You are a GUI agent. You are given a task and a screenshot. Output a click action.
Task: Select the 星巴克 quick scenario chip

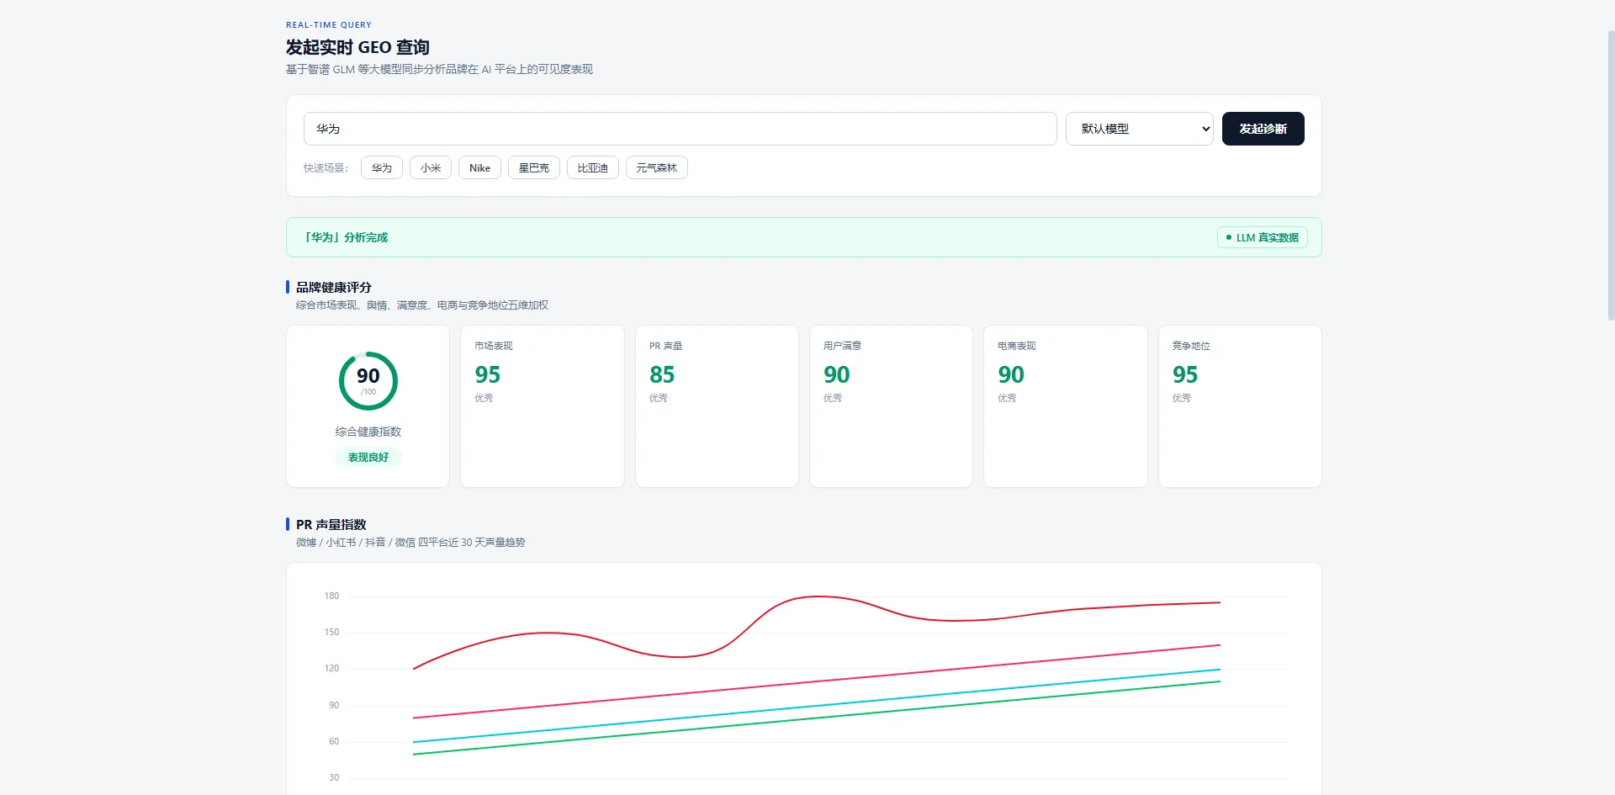click(x=534, y=167)
